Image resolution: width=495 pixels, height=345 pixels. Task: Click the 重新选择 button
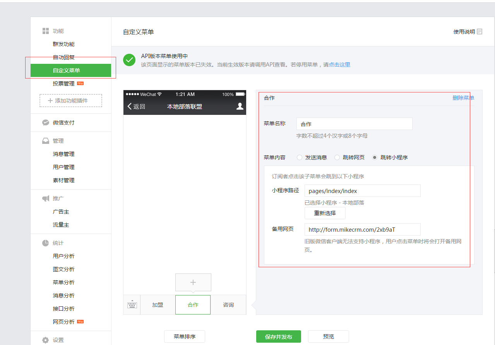click(325, 213)
